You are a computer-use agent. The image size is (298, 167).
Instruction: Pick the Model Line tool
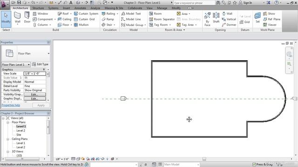131,19
